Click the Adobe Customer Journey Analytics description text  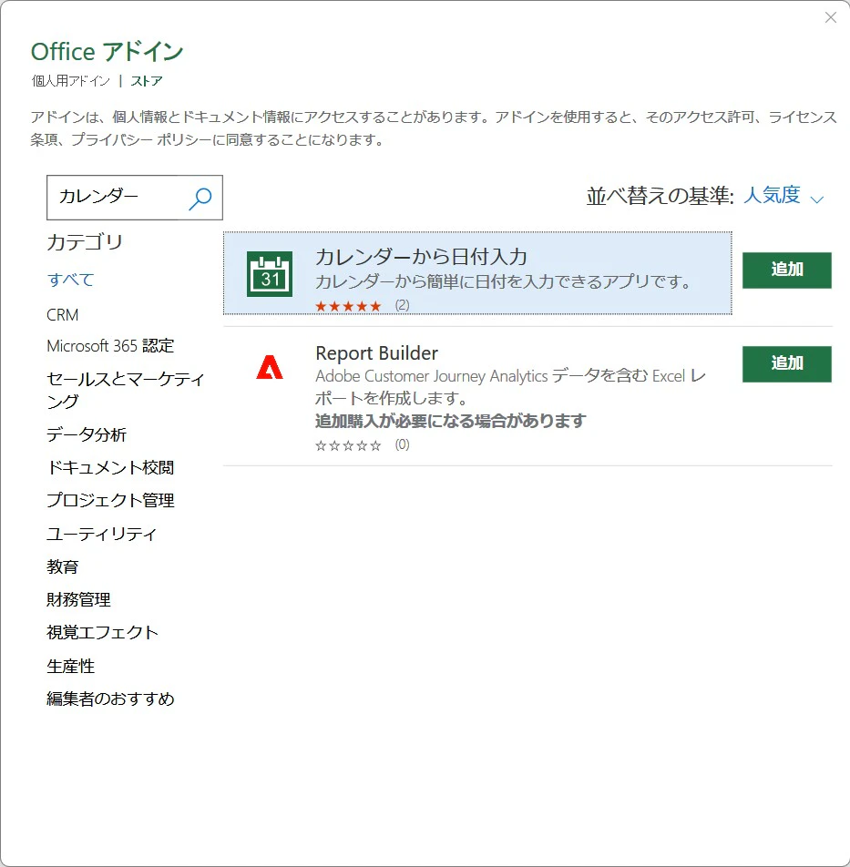tap(510, 387)
